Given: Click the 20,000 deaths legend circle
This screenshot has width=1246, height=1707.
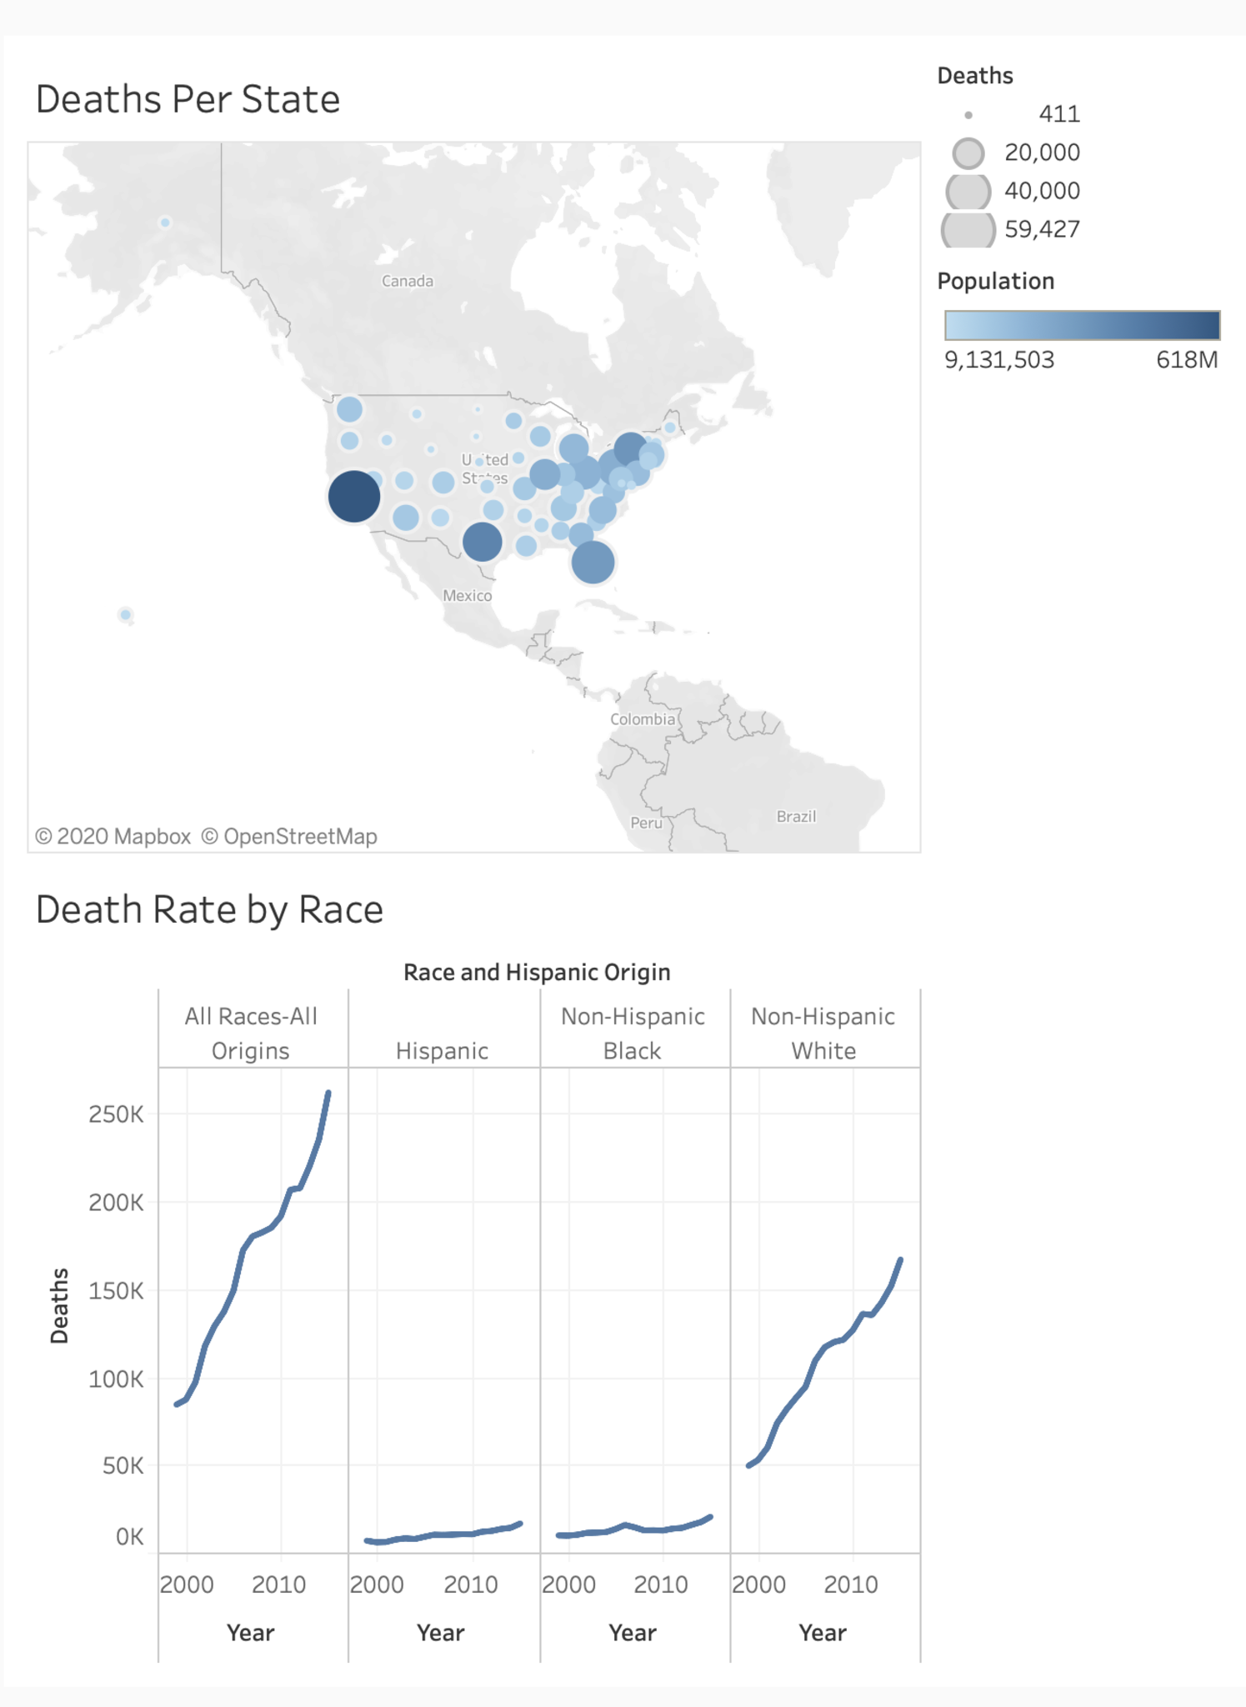Looking at the screenshot, I should (968, 153).
